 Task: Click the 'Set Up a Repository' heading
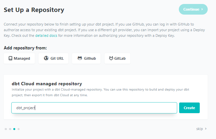(34, 10)
